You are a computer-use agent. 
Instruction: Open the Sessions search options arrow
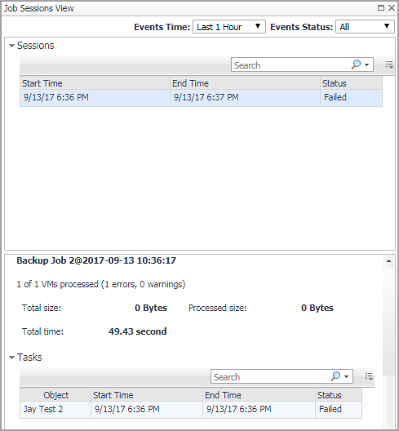pyautogui.click(x=367, y=65)
